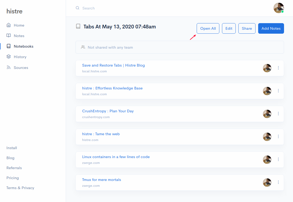293x202 pixels.
Task: Click avatar on Save and Restore Tabs row
Action: tap(267, 68)
